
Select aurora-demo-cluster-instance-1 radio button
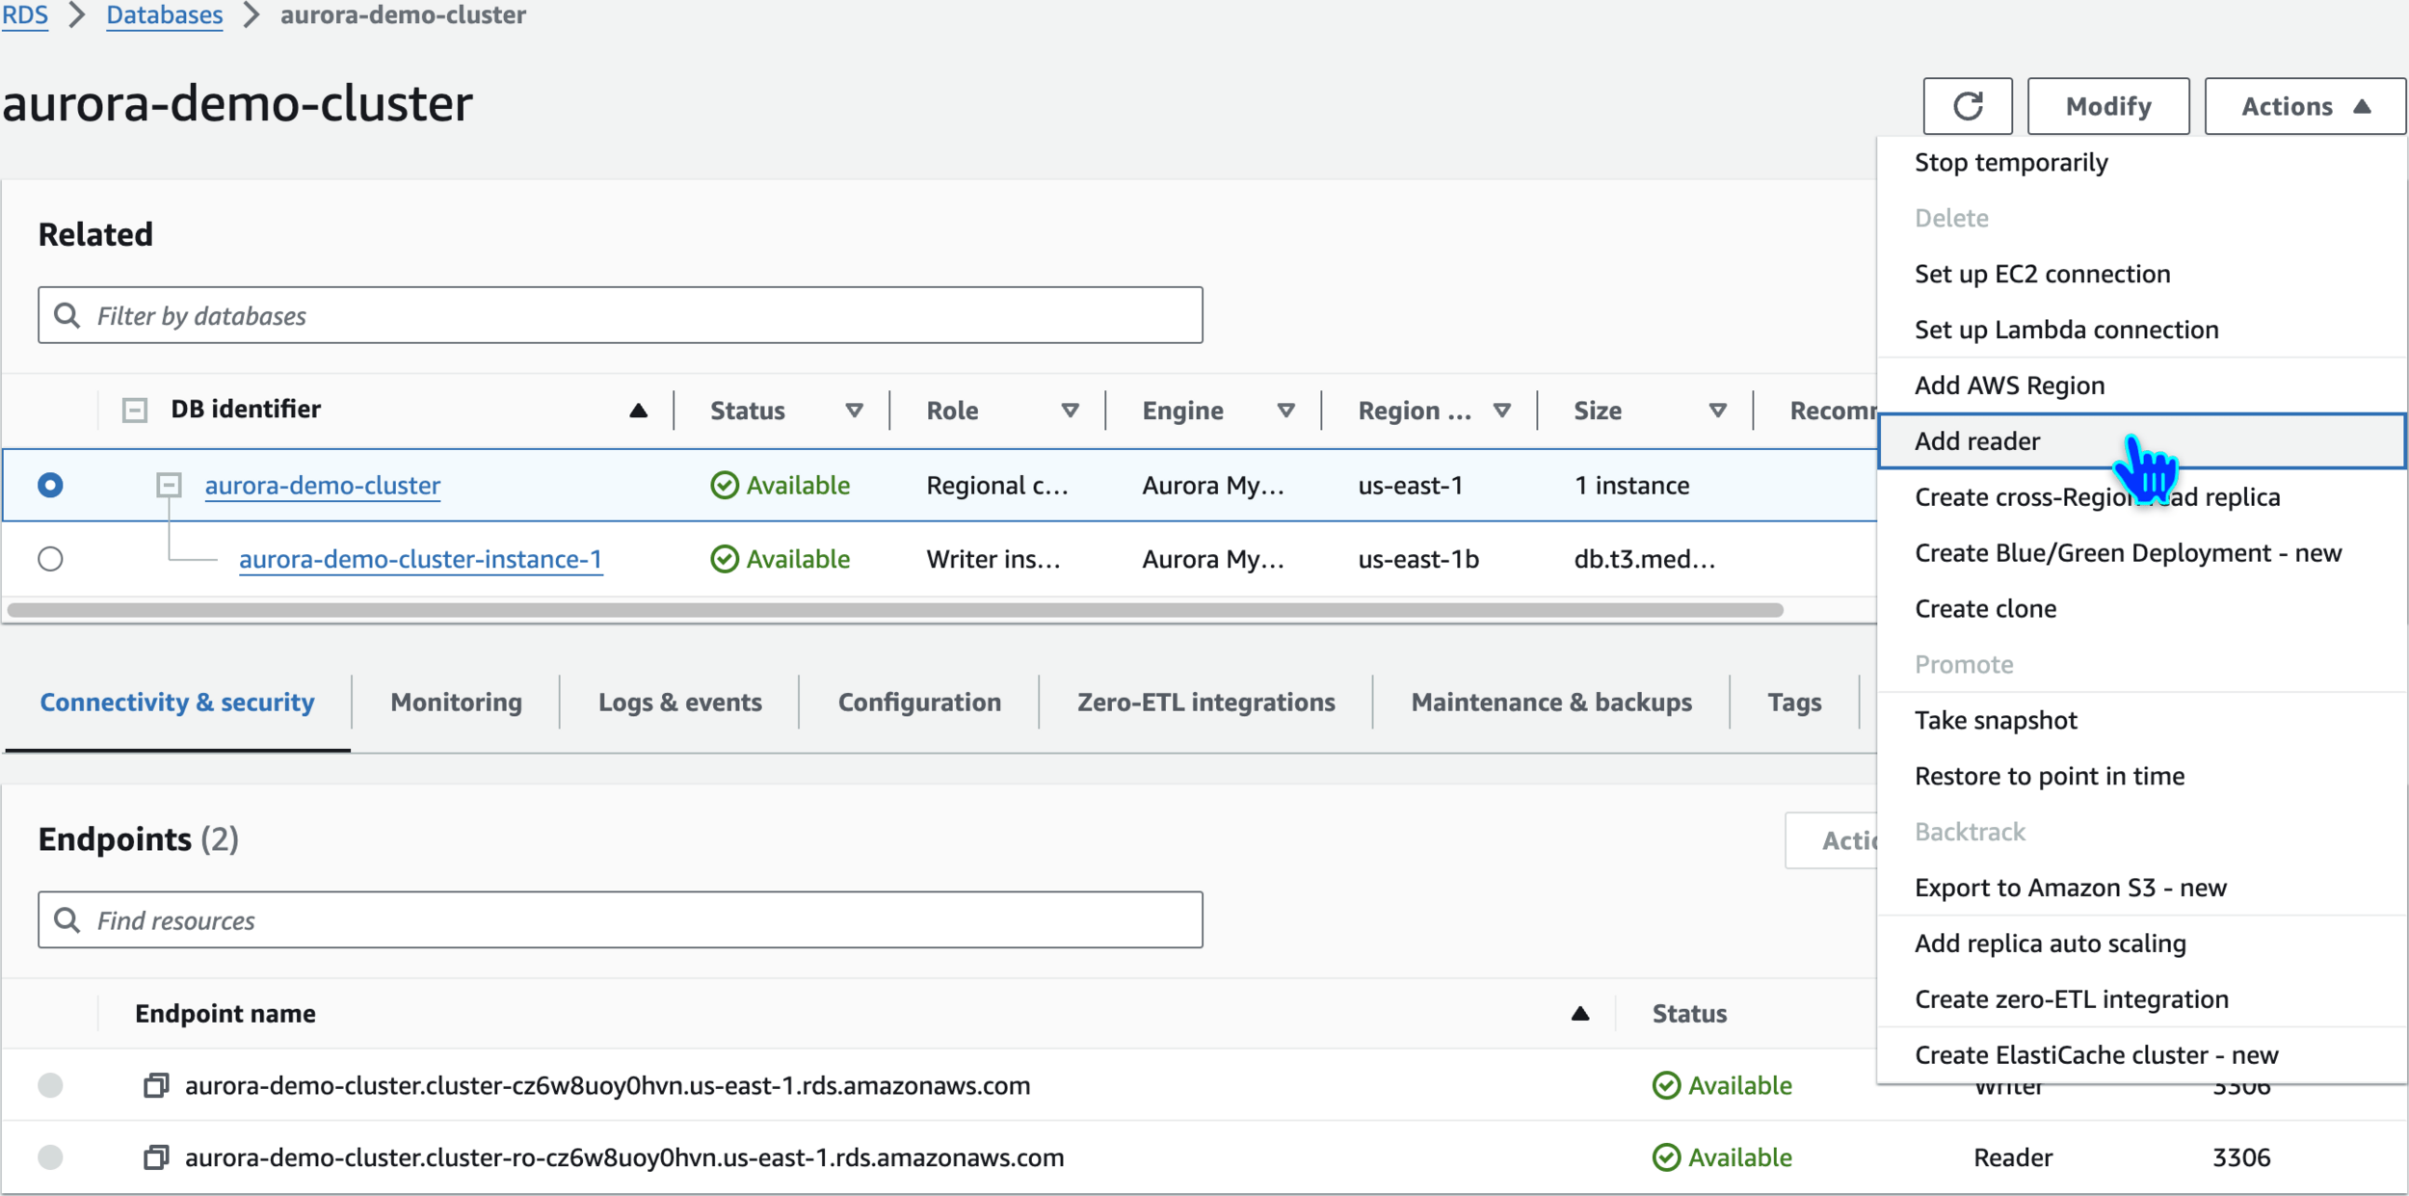pyautogui.click(x=50, y=559)
